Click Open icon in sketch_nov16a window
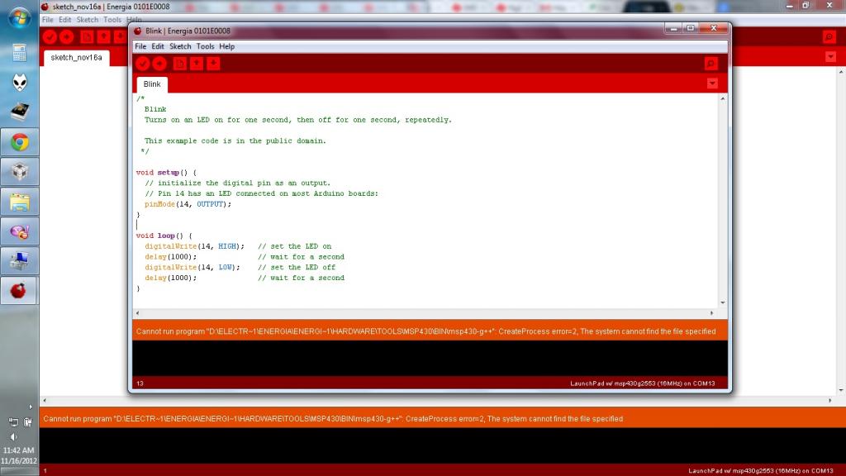Image resolution: width=846 pixels, height=476 pixels. (103, 36)
